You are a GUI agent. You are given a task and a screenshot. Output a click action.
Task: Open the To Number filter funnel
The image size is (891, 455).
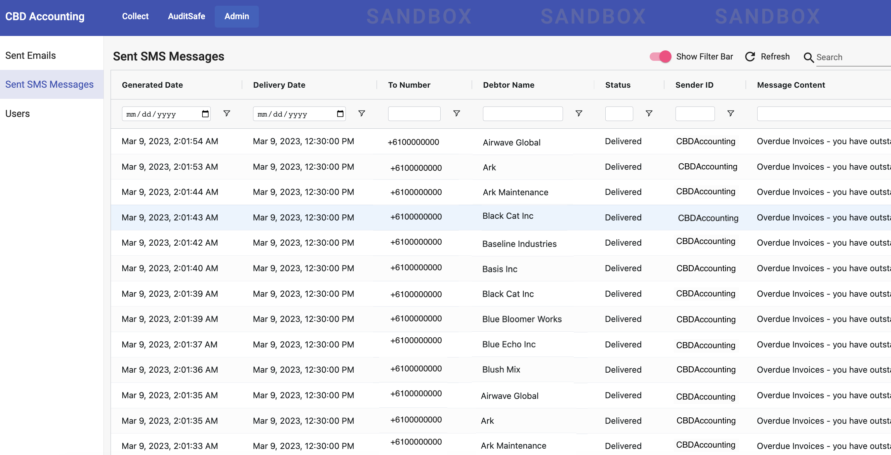[x=456, y=113]
